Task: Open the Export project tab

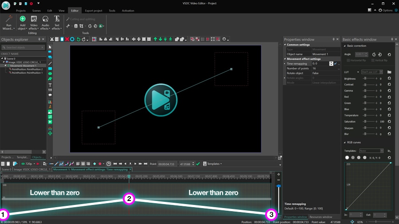Action: click(x=94, y=11)
